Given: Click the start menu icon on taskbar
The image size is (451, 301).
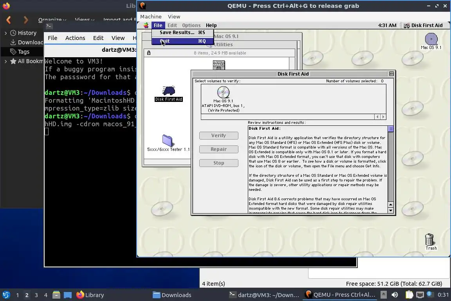Looking at the screenshot, I should 6,295.
